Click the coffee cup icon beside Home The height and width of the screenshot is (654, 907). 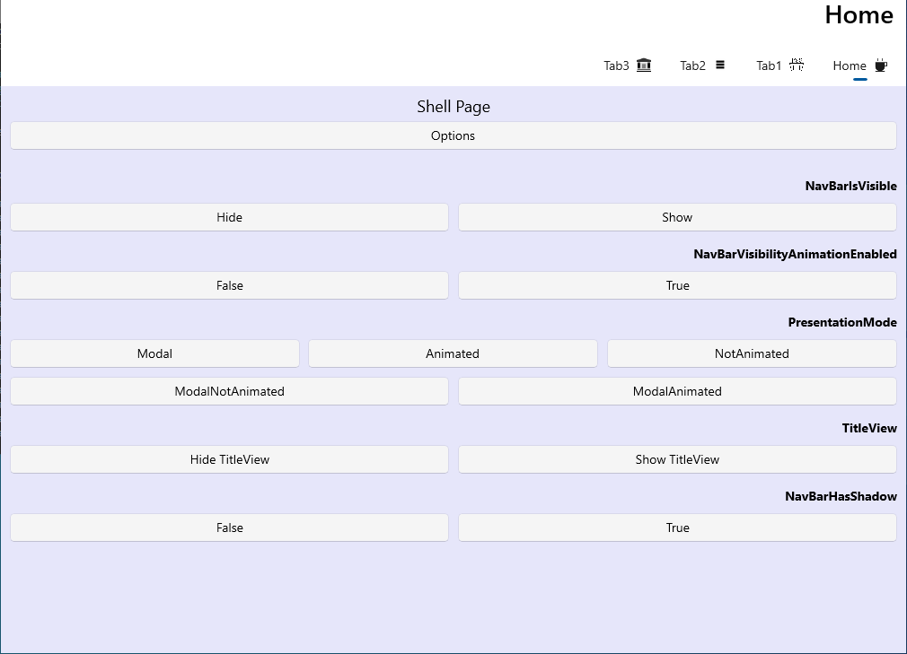[x=880, y=65]
